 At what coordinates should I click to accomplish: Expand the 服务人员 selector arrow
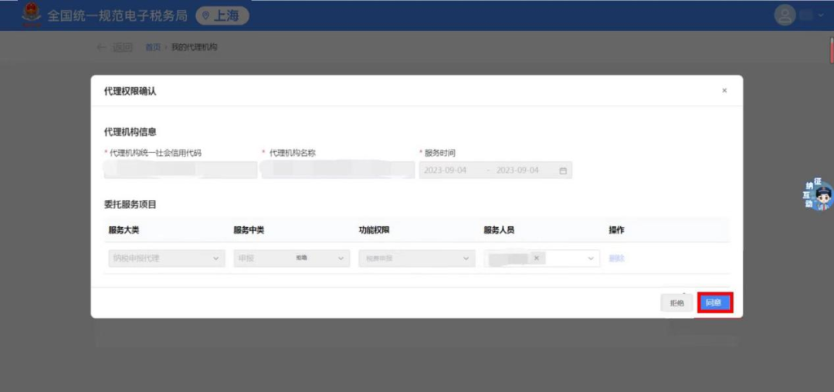coord(591,259)
